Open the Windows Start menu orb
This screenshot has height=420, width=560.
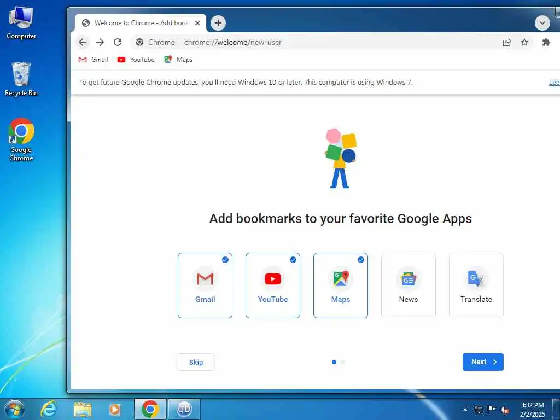tap(15, 409)
